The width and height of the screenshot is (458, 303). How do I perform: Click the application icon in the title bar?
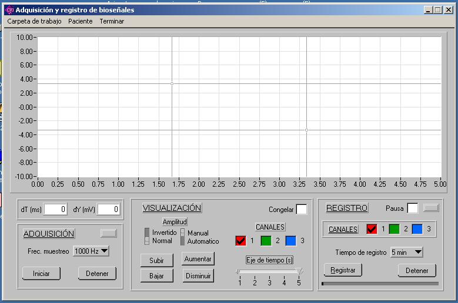(x=9, y=10)
